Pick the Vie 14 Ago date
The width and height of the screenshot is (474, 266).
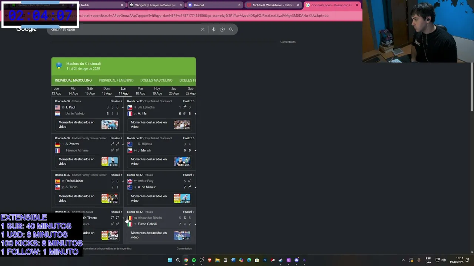[73, 91]
